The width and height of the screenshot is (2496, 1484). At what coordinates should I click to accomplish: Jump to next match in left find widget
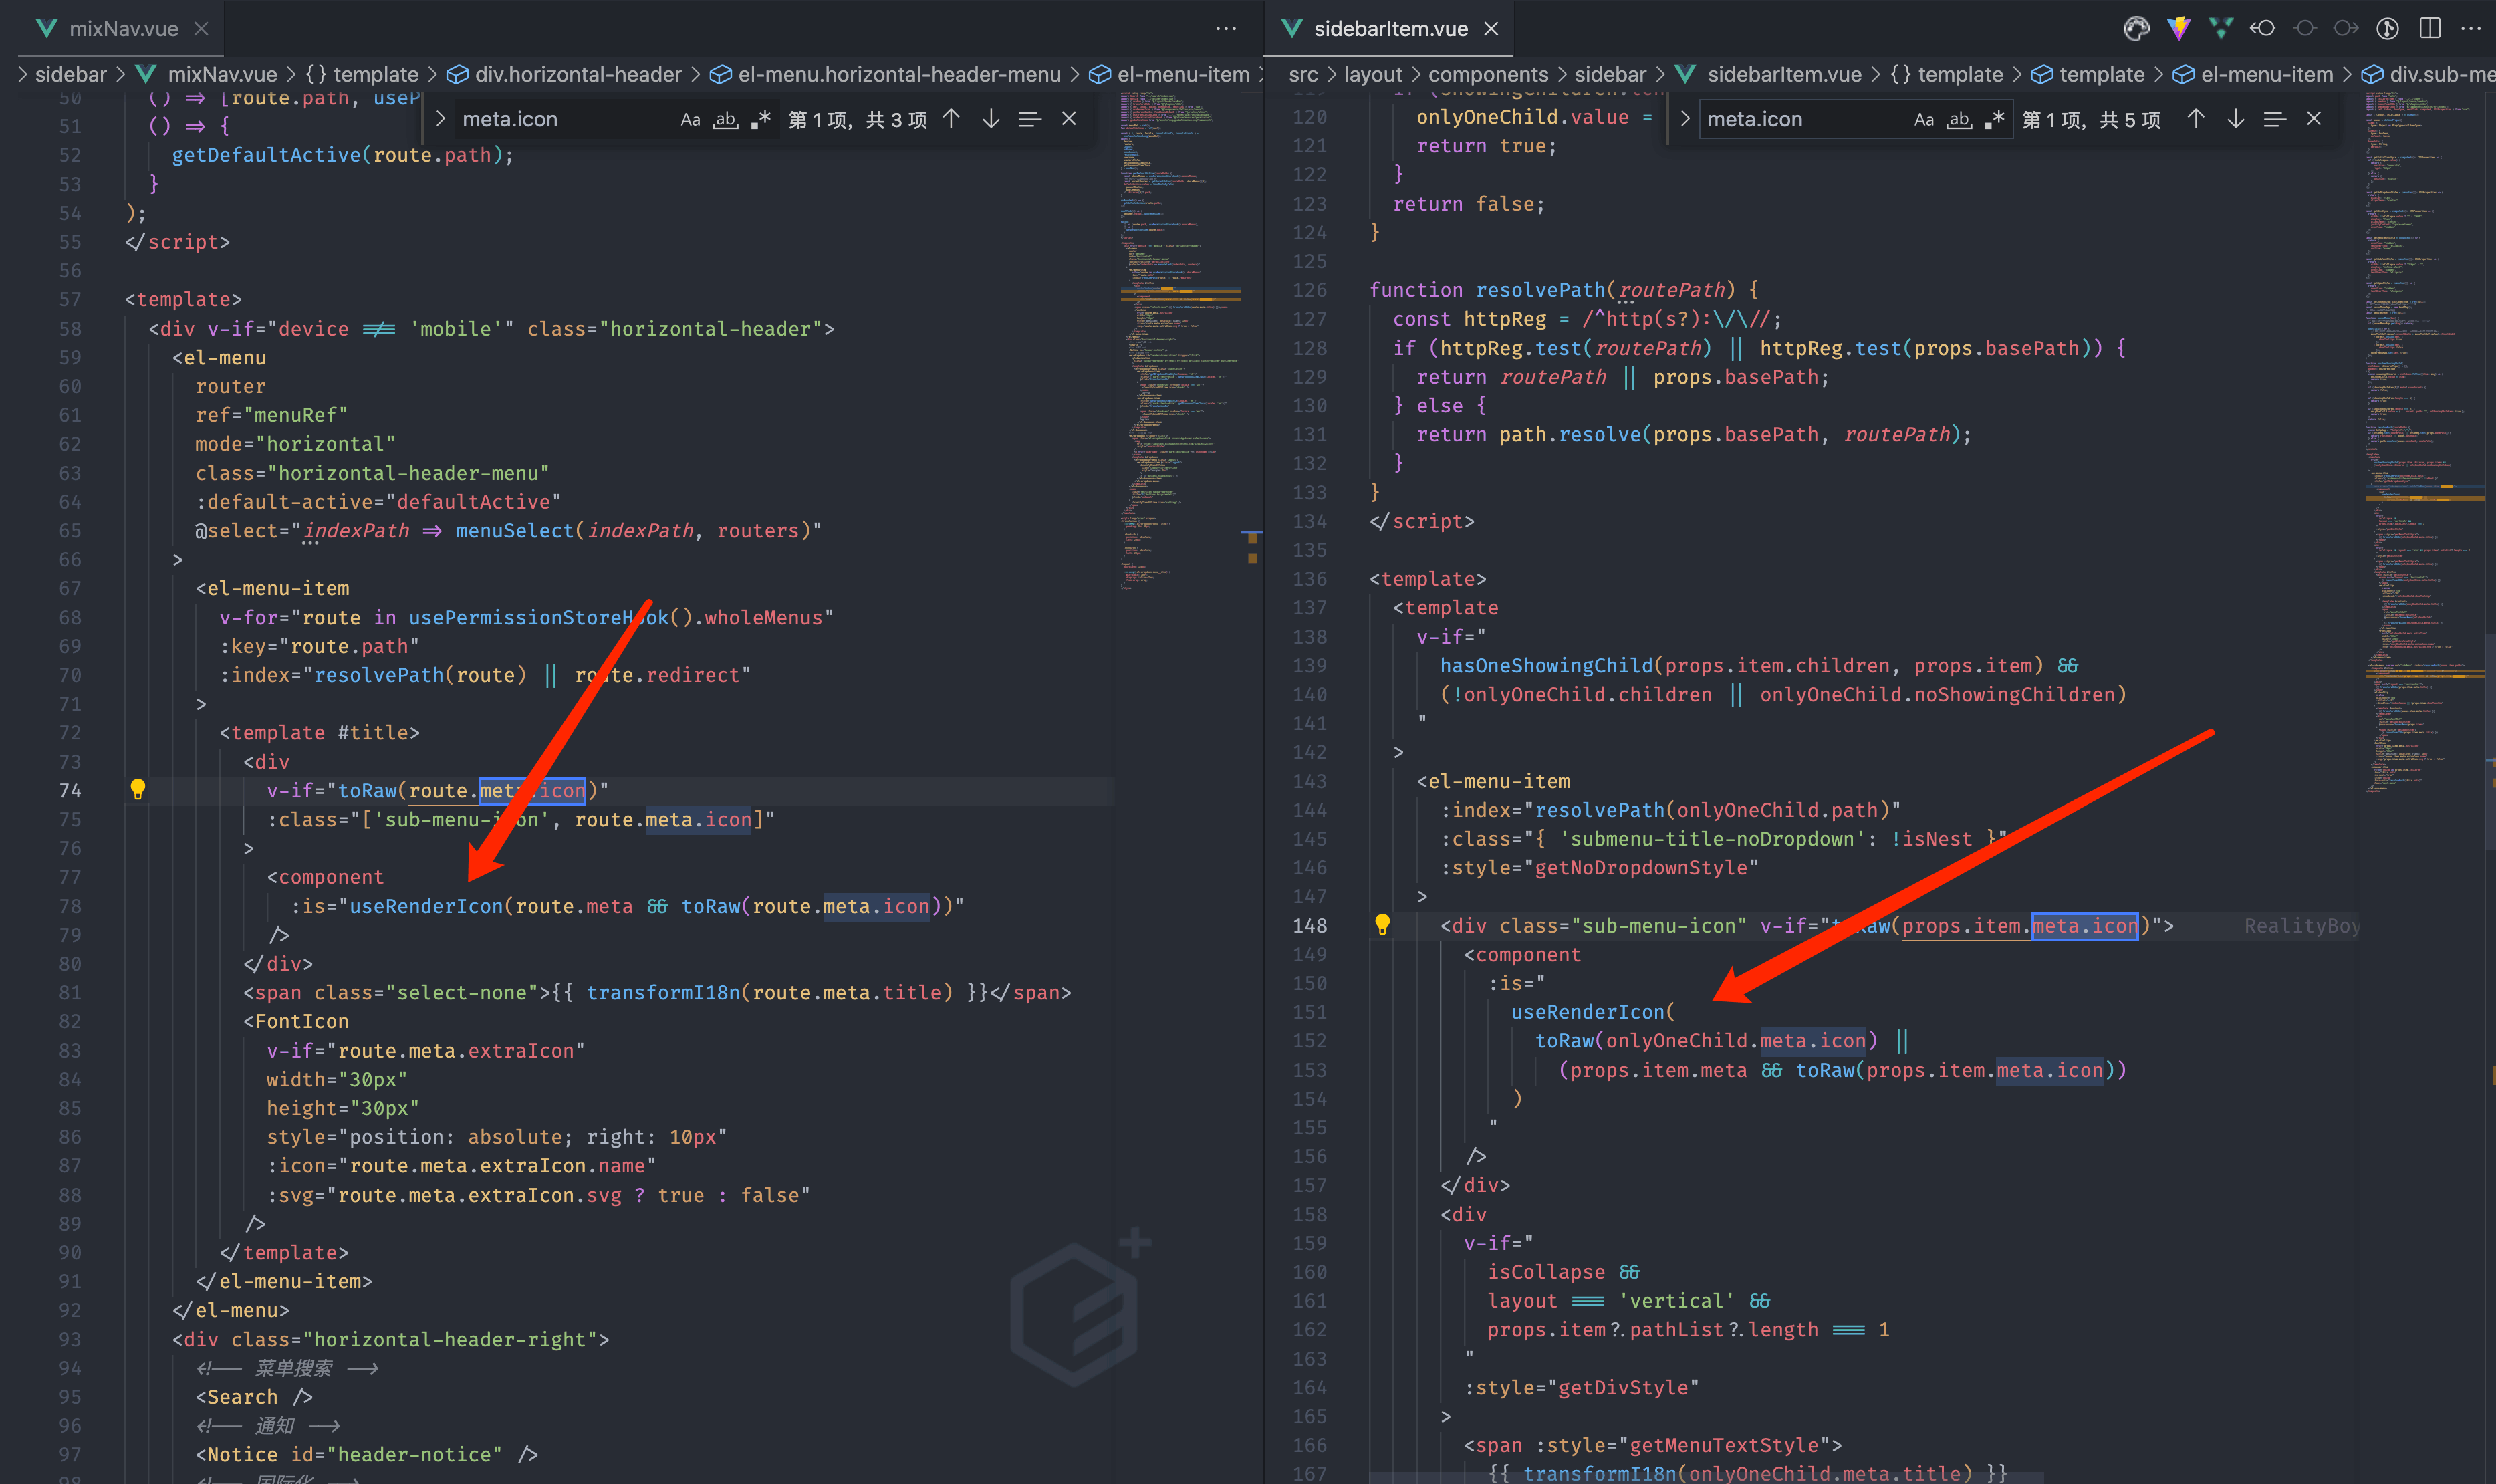[x=991, y=120]
